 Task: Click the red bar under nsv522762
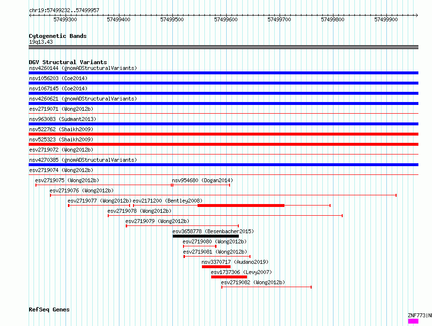click(223, 134)
